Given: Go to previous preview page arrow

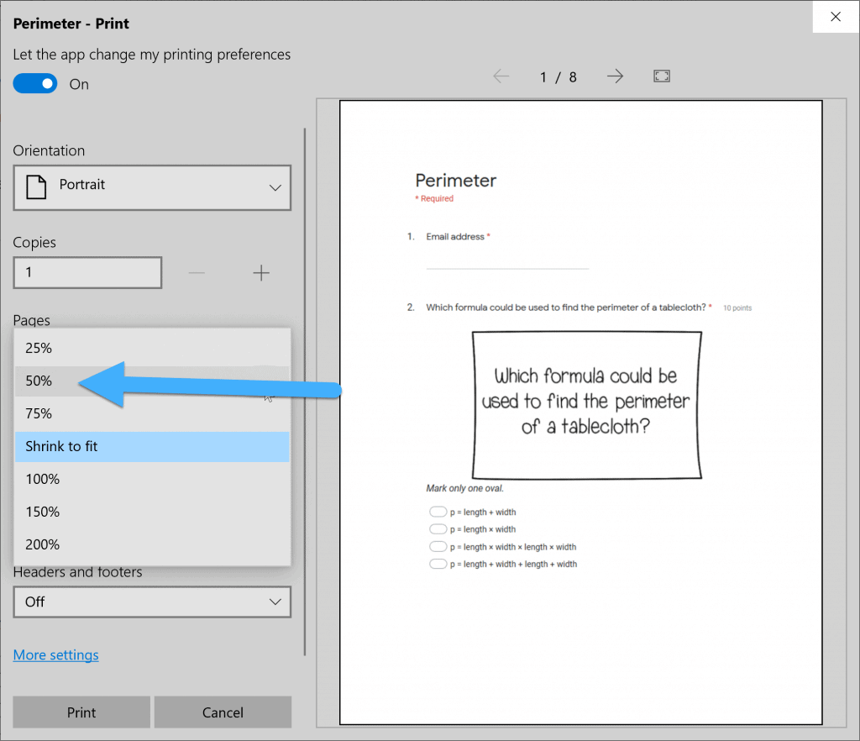Looking at the screenshot, I should click(x=501, y=76).
